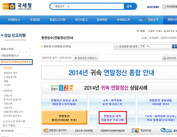The width and height of the screenshot is (177, 137).
Task: Open 2014년 귀속 연말정산 종합 안내 banner
Action: coord(109,73)
